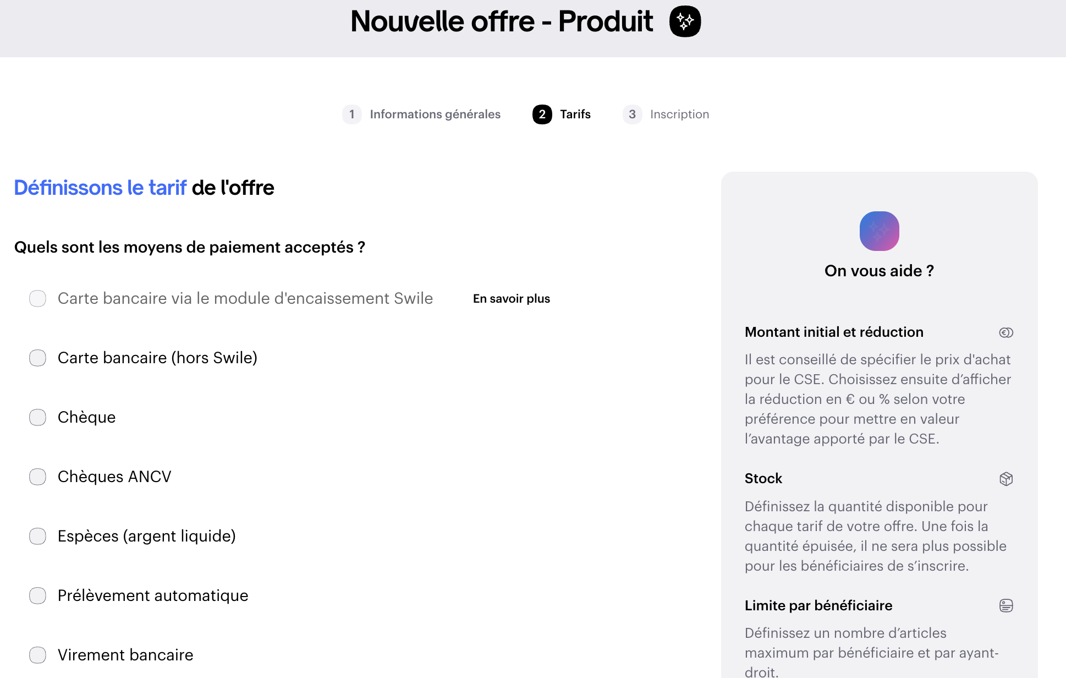
Task: Click step number 1 circle
Action: [x=352, y=114]
